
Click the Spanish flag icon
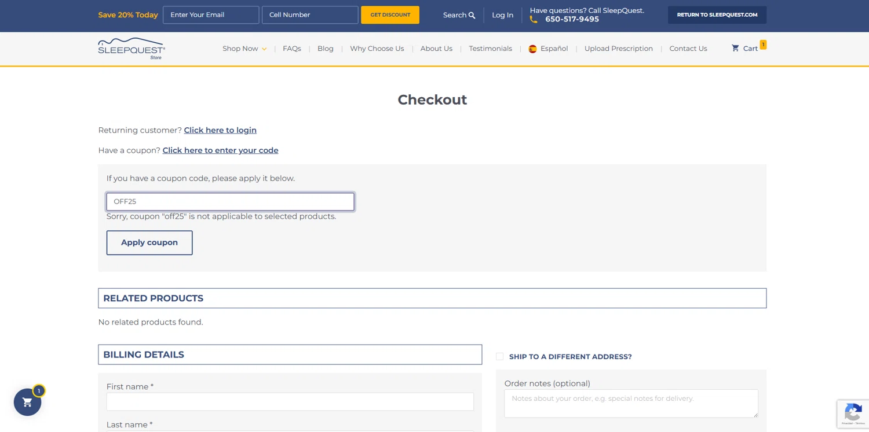tap(532, 49)
